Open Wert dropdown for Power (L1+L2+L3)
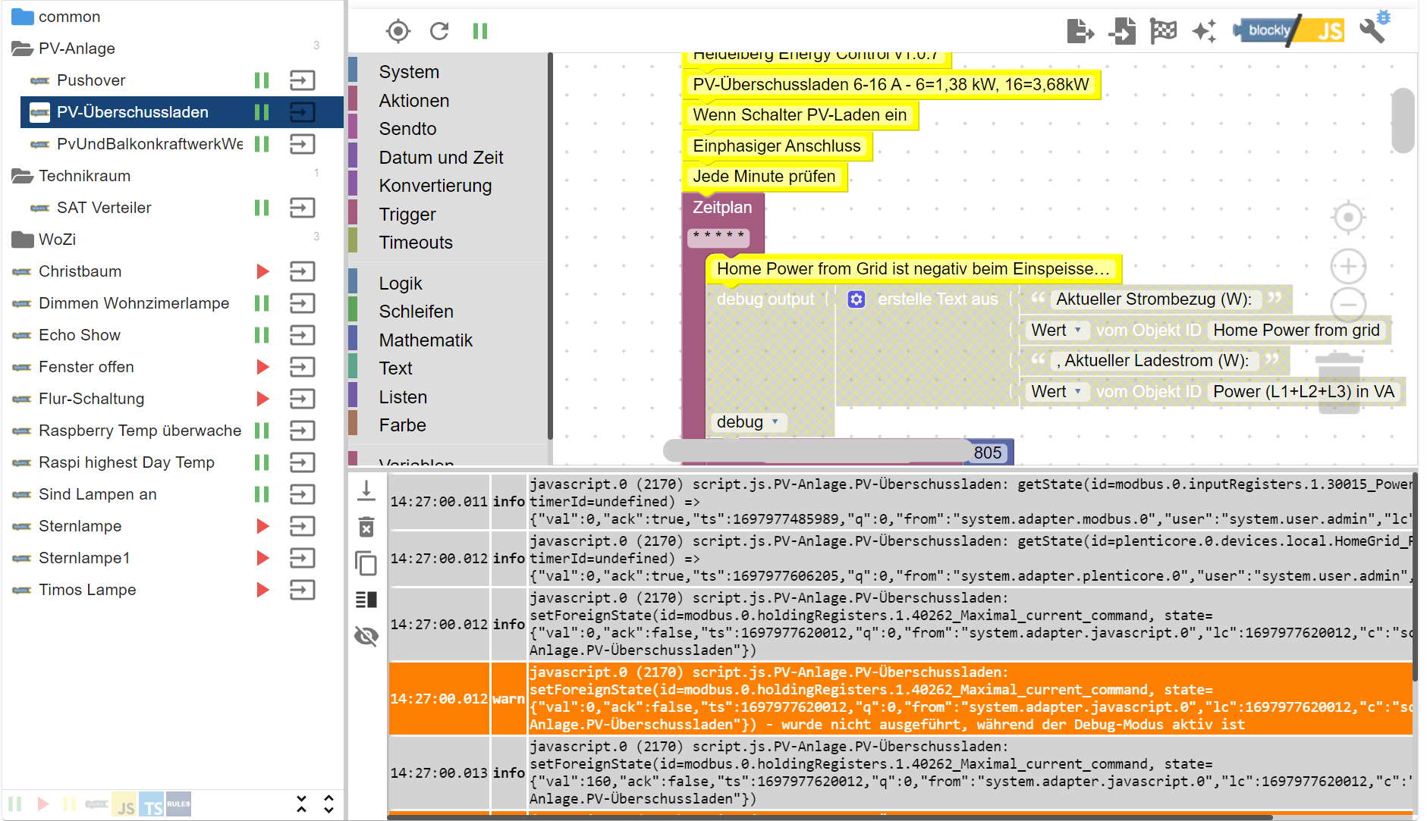 point(1058,392)
